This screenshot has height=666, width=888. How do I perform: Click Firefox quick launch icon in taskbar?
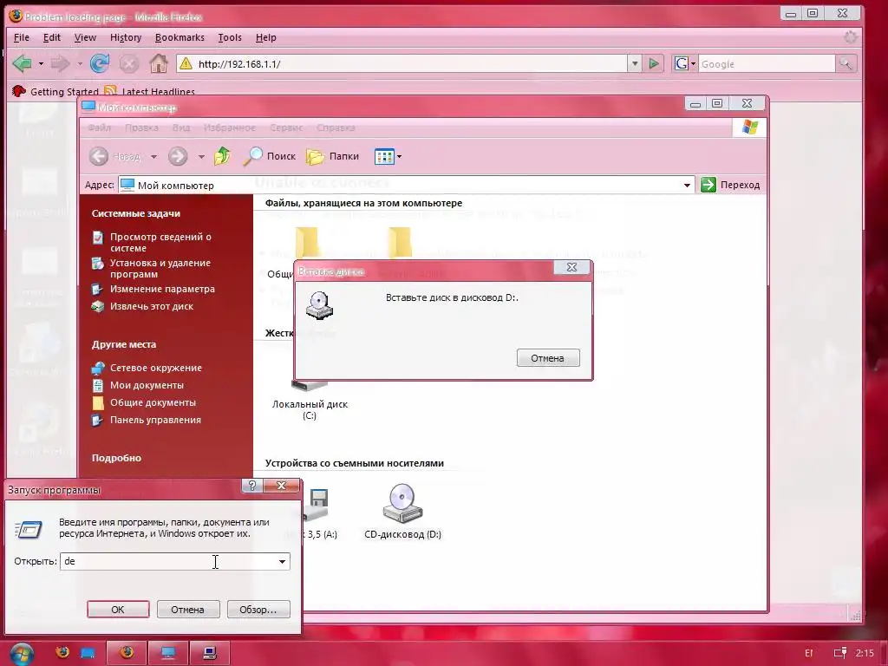62,653
